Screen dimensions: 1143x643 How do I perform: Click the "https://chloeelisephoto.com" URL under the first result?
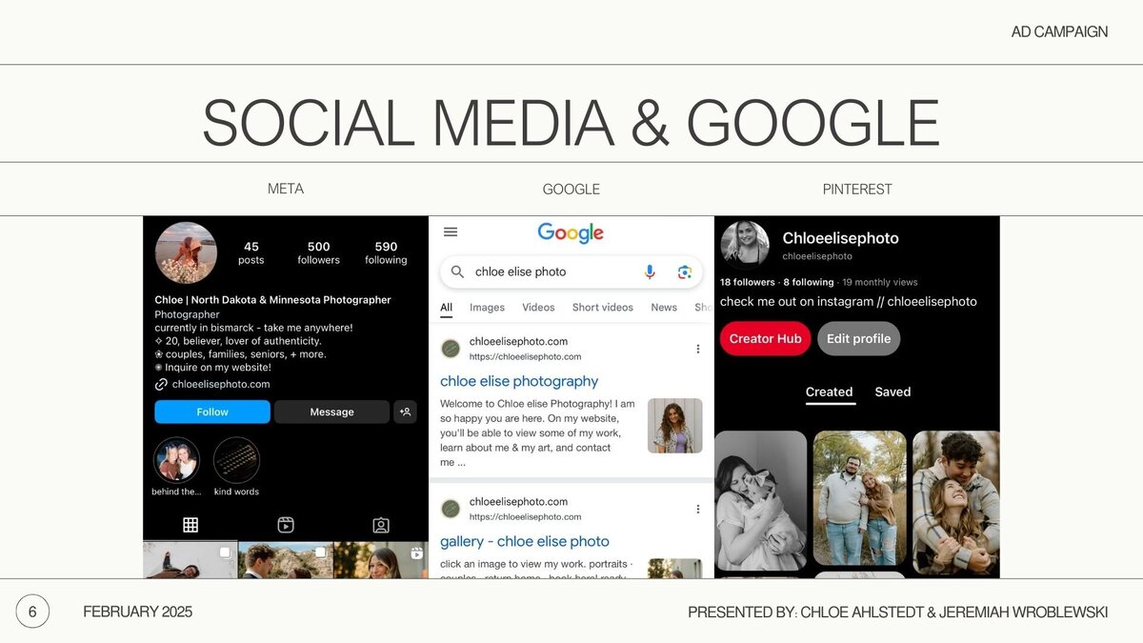525,357
